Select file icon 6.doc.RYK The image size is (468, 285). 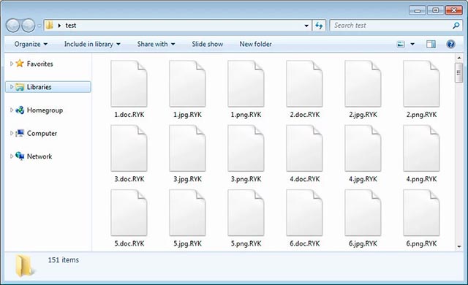pyautogui.click(x=304, y=213)
